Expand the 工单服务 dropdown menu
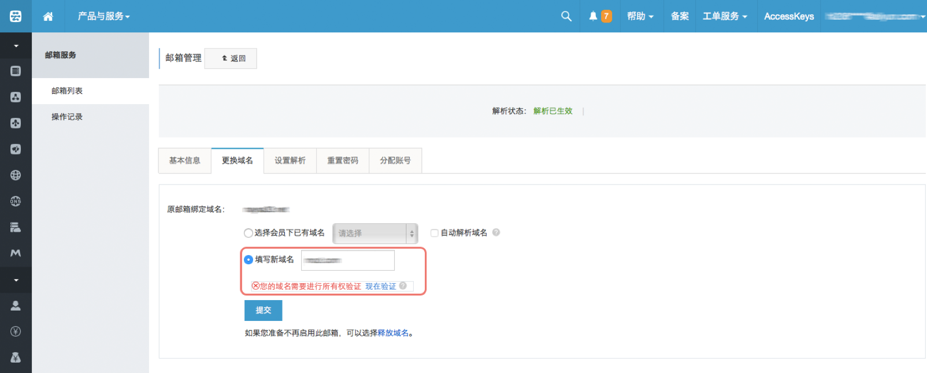927x373 pixels. point(724,16)
